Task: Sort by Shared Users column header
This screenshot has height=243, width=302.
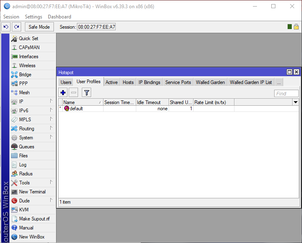Action: [x=181, y=102]
